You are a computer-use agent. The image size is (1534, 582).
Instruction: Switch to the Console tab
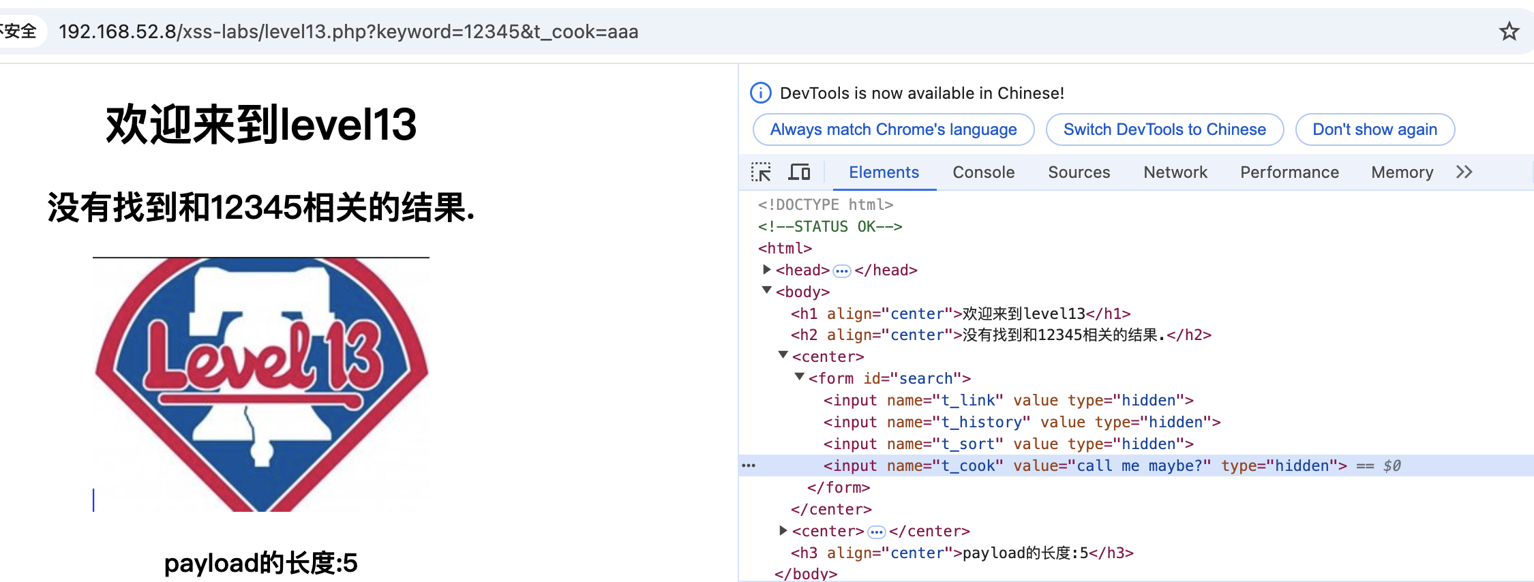pyautogui.click(x=983, y=172)
